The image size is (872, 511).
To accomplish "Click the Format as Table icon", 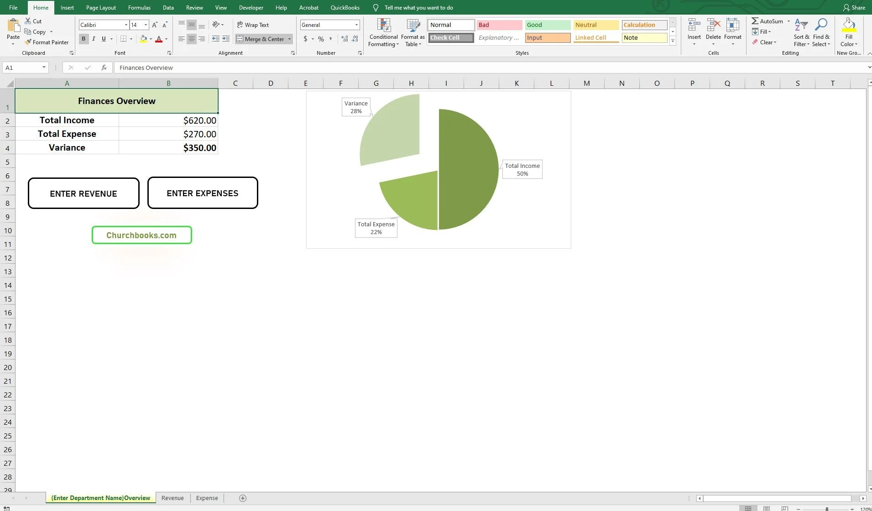I will [x=412, y=32].
